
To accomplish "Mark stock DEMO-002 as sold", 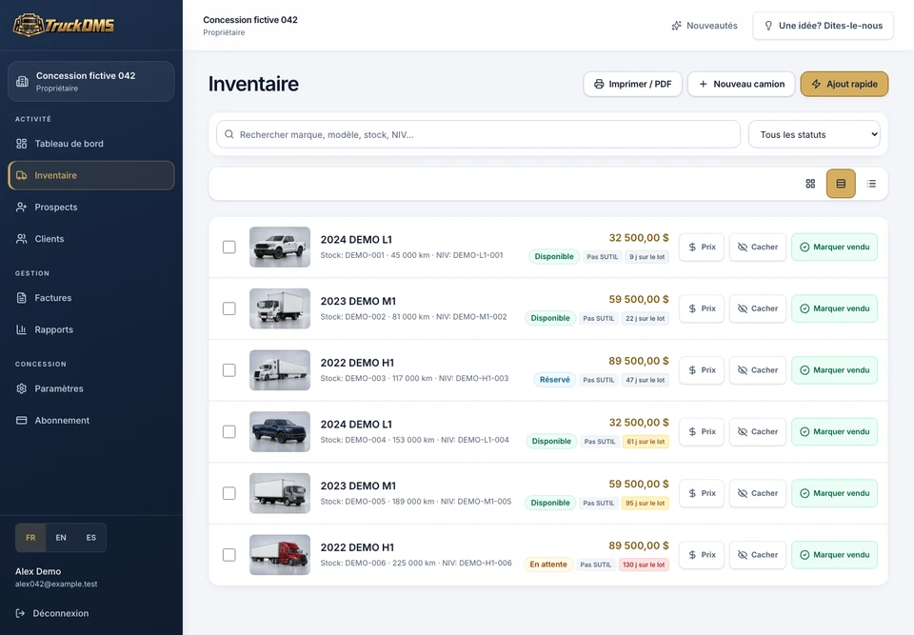I will coord(834,308).
